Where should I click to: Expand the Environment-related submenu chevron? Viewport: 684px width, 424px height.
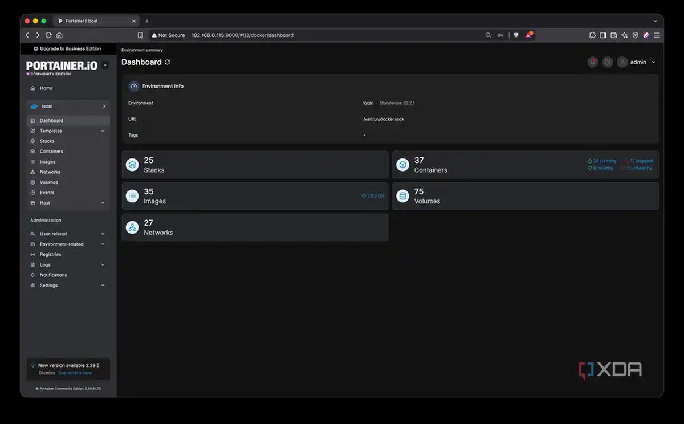pos(103,244)
